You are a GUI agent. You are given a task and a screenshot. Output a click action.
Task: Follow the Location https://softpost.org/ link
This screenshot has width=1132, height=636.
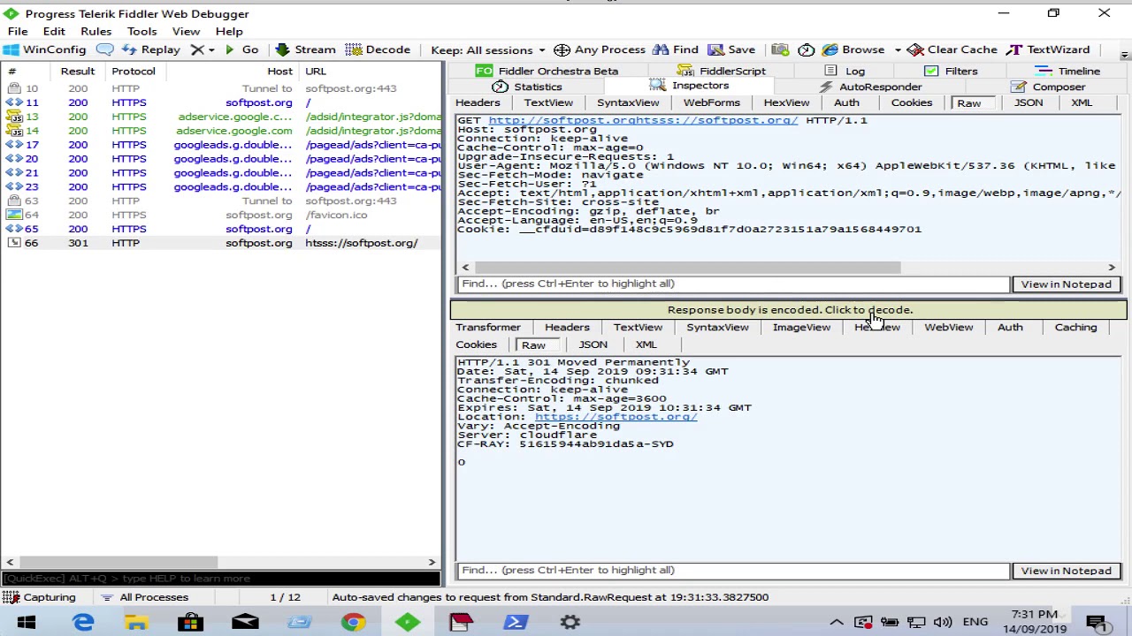point(616,417)
